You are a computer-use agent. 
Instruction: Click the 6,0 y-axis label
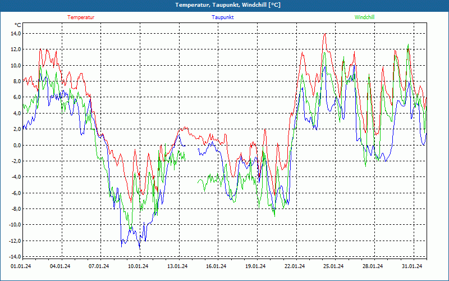pos(17,97)
